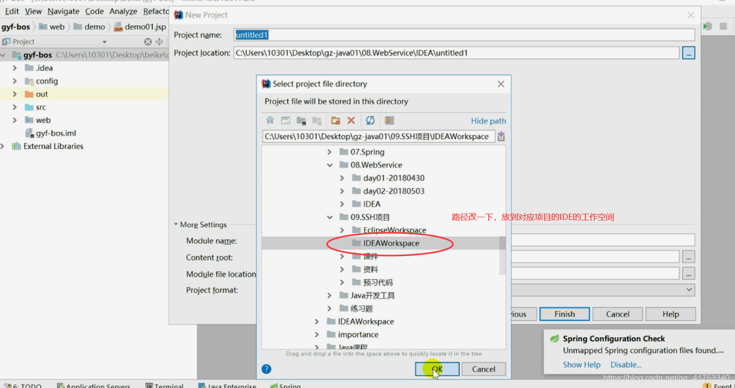Click Finish in New Project wizard
Viewport: 735px width, 388px height.
pyautogui.click(x=565, y=314)
